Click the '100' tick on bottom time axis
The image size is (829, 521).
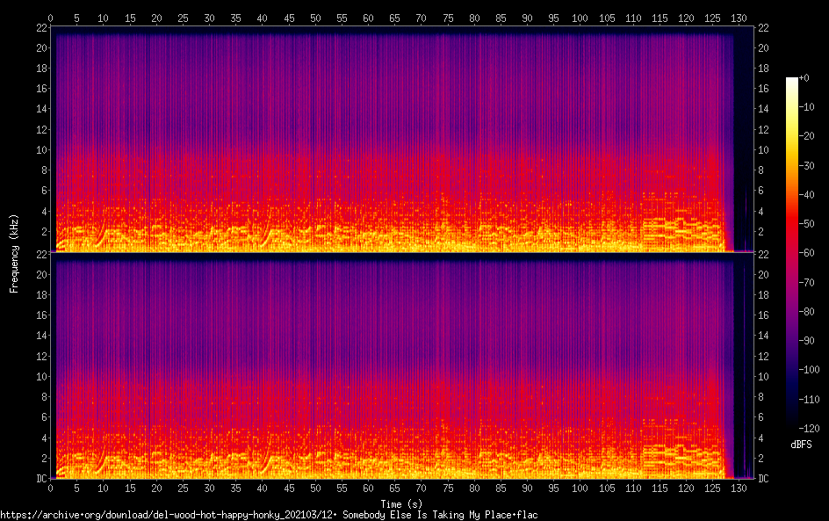tap(580, 488)
